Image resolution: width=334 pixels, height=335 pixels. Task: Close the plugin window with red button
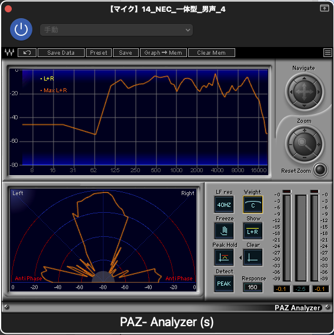8,9
